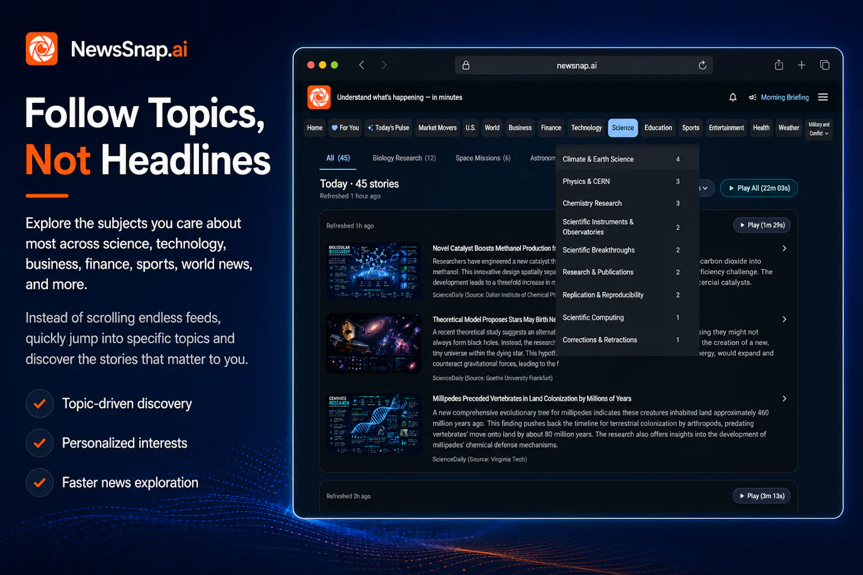This screenshot has width=863, height=575.
Task: Select the Finance tab
Action: (551, 128)
